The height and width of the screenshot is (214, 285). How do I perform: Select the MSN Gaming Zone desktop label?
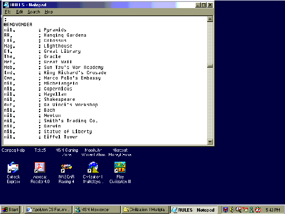click(x=66, y=153)
